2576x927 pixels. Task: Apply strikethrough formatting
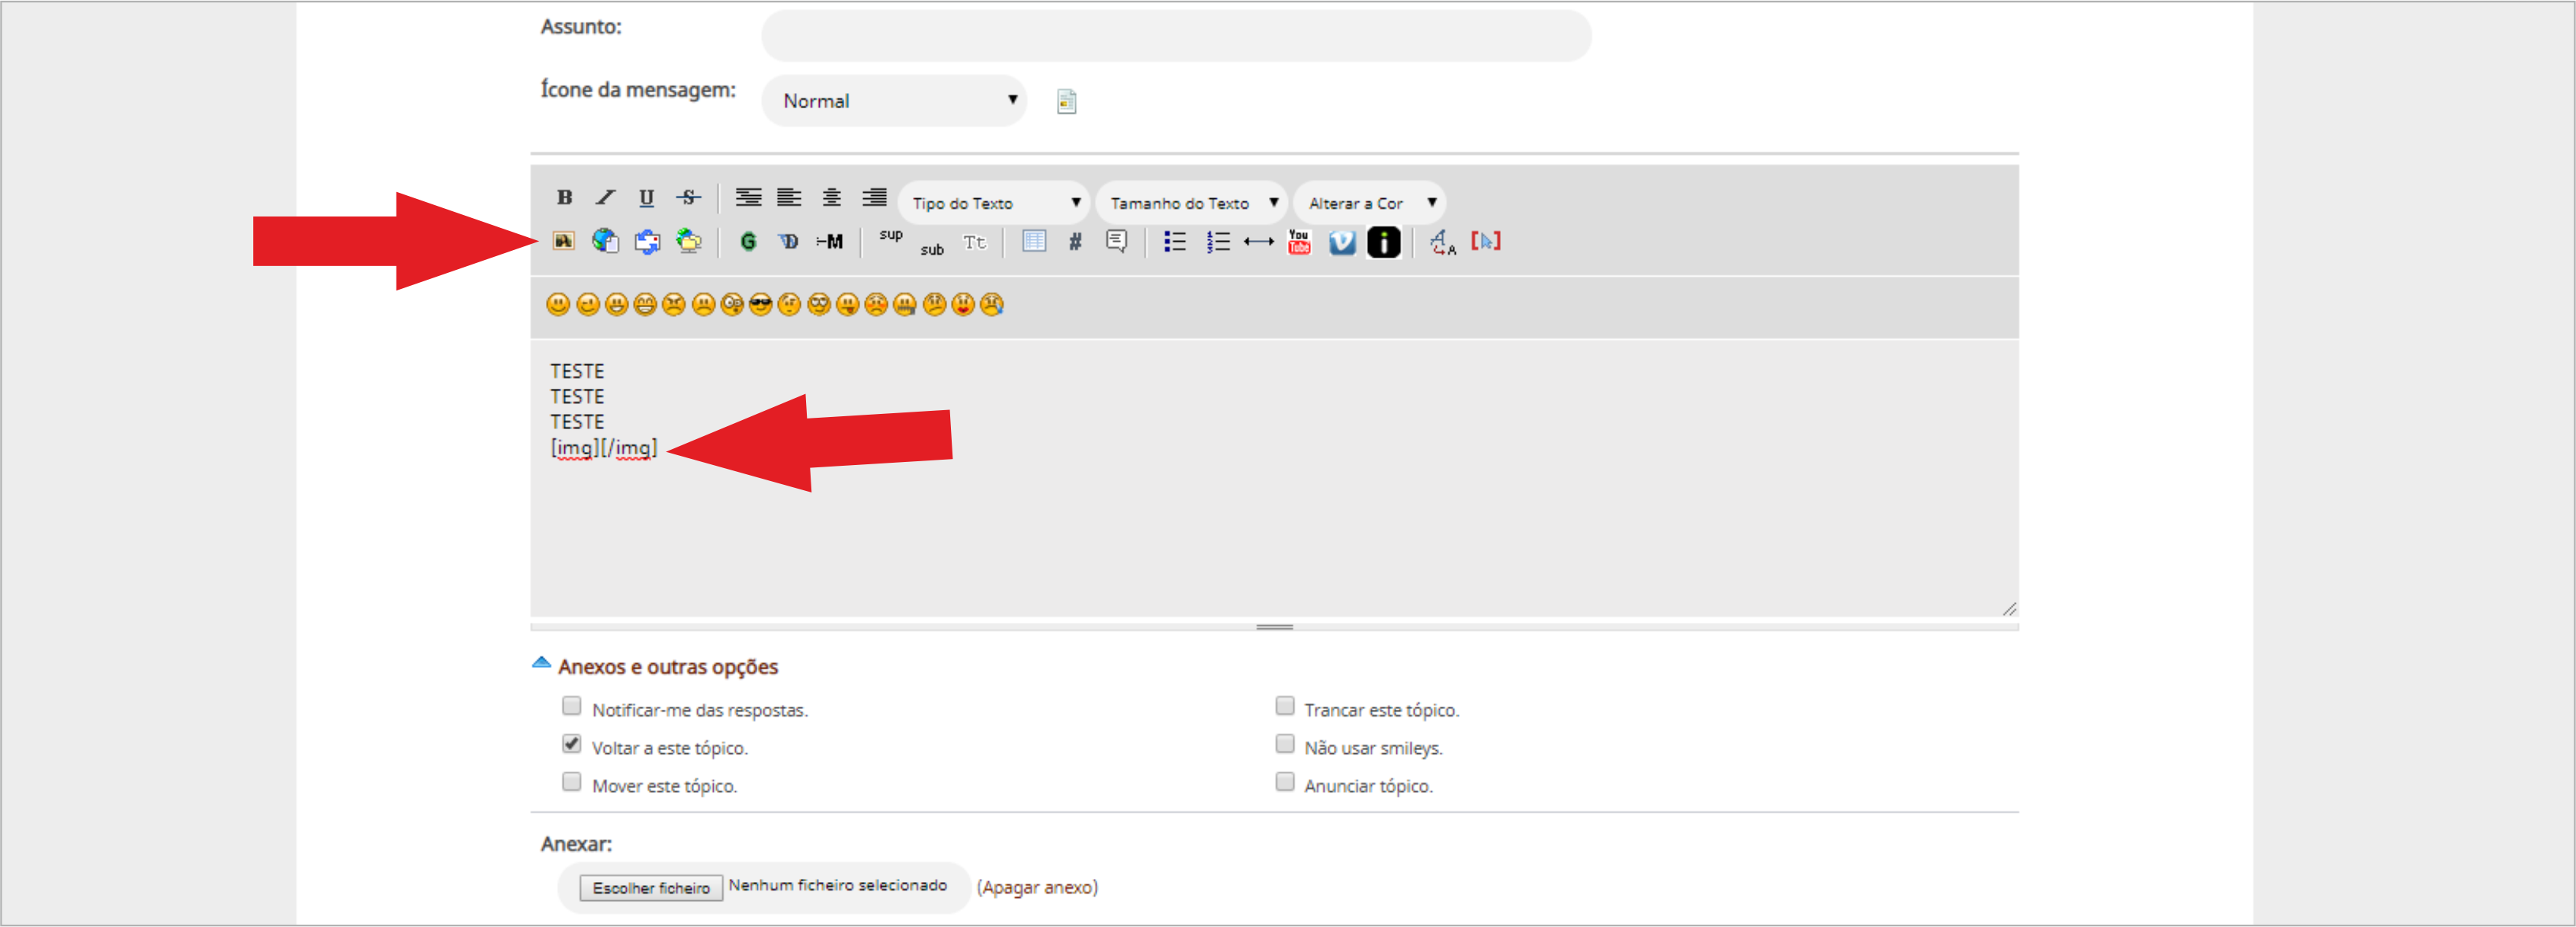click(x=688, y=197)
